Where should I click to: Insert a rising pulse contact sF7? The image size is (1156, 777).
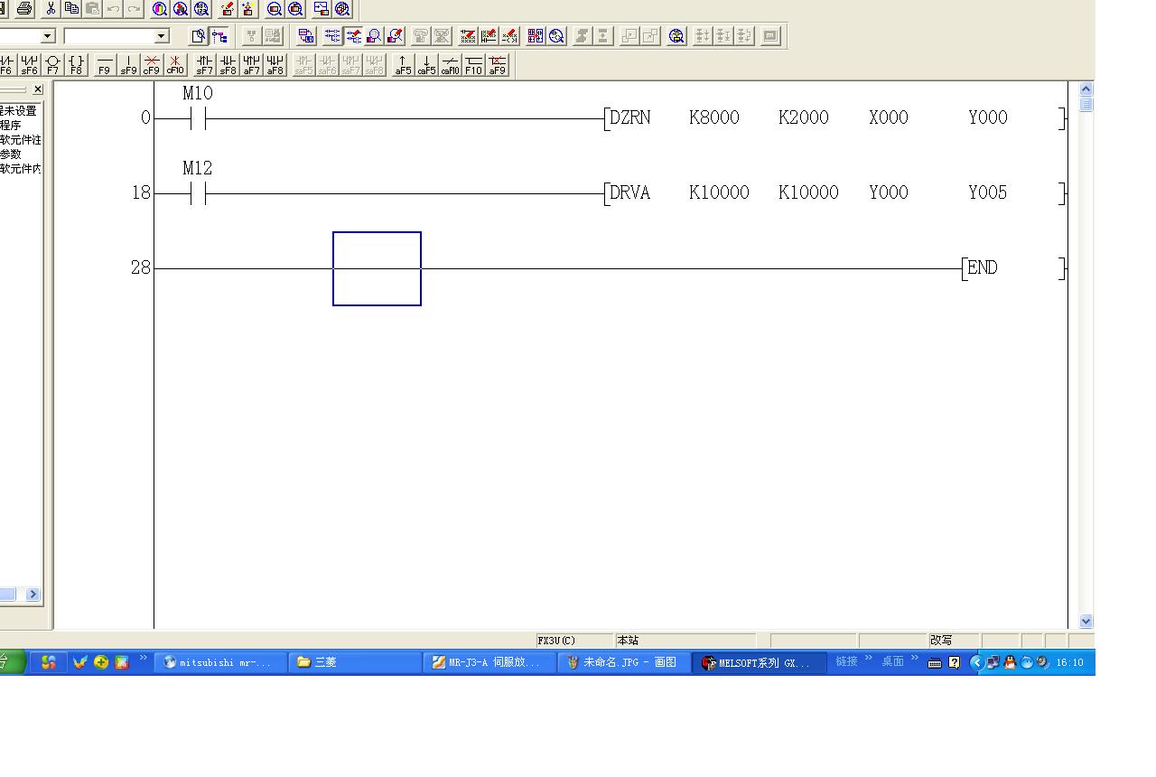pyautogui.click(x=205, y=65)
